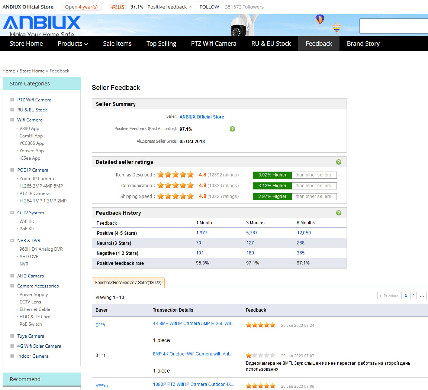The height and width of the screenshot is (390, 428).
Task: Open ANBIUX Official Store seller link
Action: pyautogui.click(x=202, y=117)
